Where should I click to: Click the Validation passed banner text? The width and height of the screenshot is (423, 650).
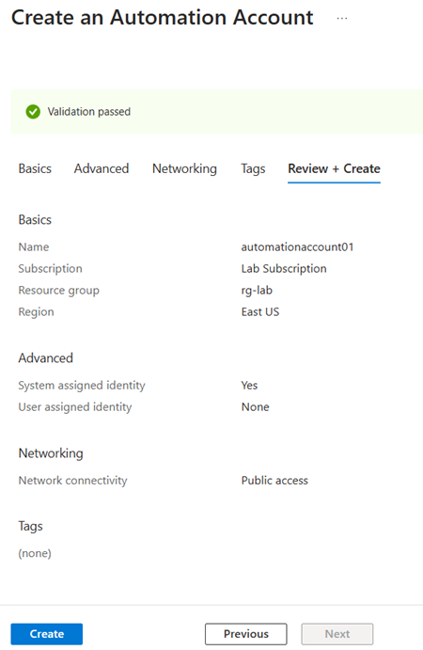pos(89,112)
